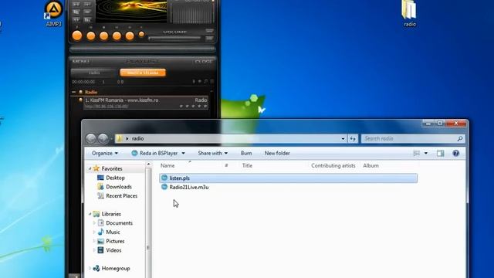The width and height of the screenshot is (494, 278).
Task: Open the AIMP3 desktop shortcut icon
Action: pos(53,13)
